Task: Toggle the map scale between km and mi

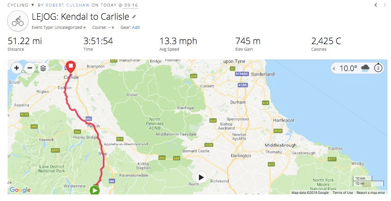Action: pos(368,181)
